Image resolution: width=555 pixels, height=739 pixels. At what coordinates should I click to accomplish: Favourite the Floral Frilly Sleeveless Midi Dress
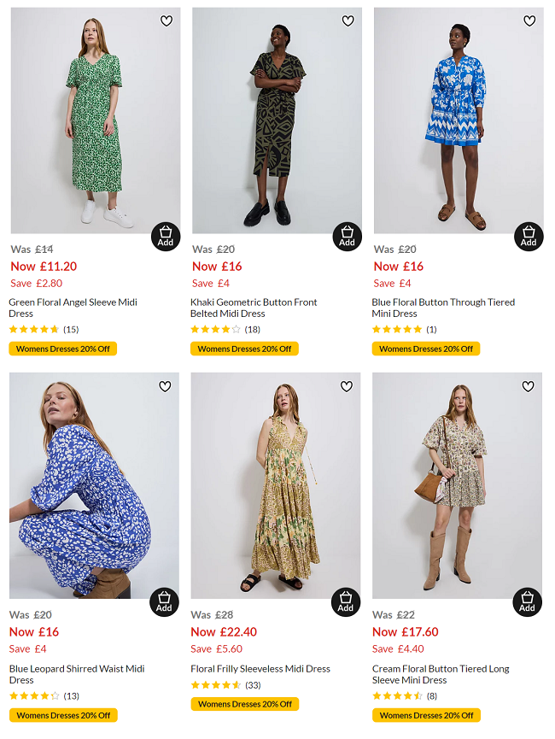tap(348, 386)
